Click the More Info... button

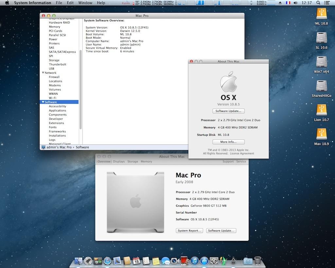228,142
